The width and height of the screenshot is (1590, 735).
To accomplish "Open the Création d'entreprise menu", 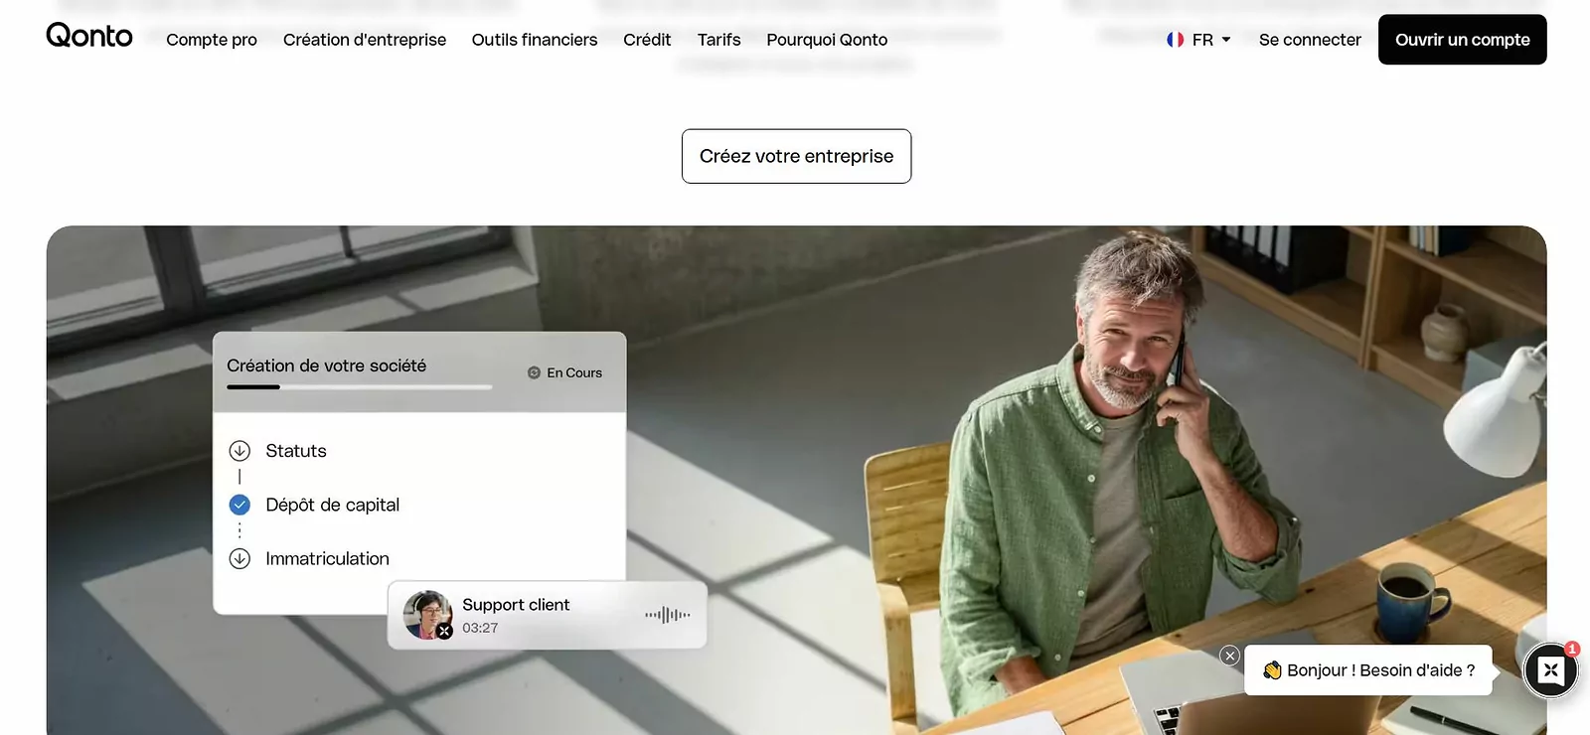I will (365, 40).
